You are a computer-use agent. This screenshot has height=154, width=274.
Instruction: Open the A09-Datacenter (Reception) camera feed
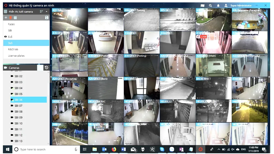[250, 19]
